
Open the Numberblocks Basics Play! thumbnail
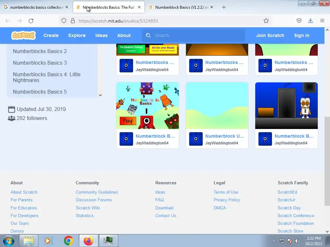pos(148,105)
